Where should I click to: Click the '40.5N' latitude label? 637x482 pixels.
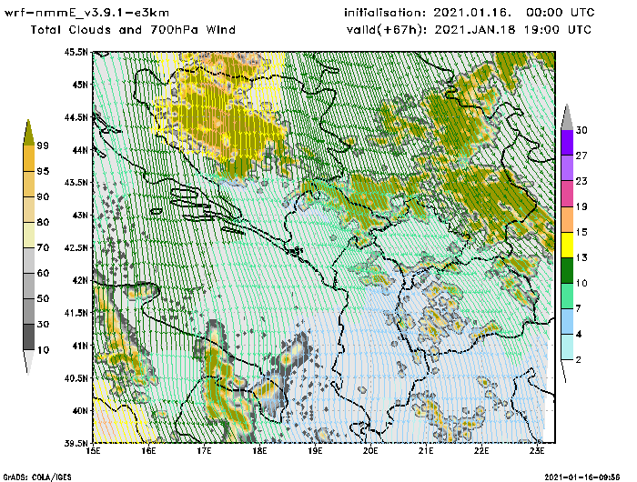pyautogui.click(x=76, y=378)
